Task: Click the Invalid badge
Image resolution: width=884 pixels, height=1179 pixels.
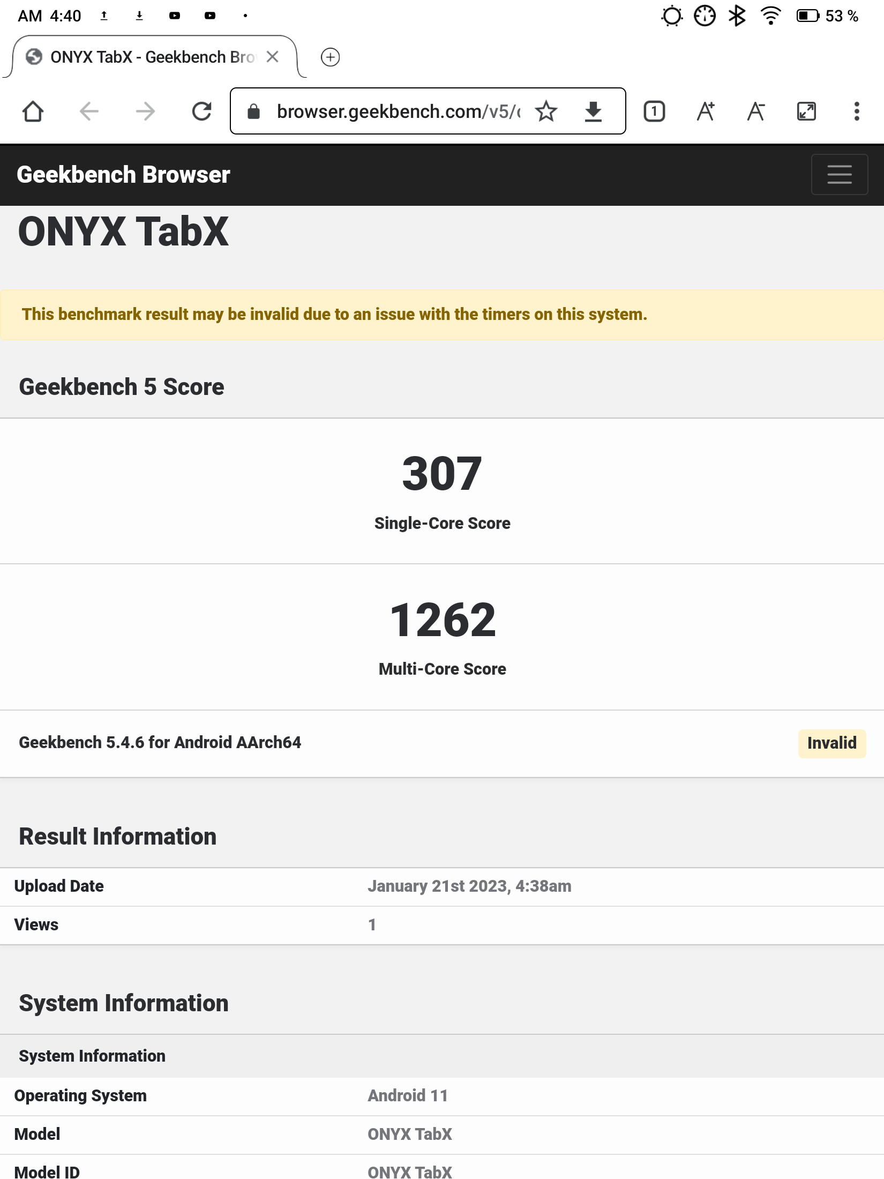Action: pyautogui.click(x=832, y=743)
